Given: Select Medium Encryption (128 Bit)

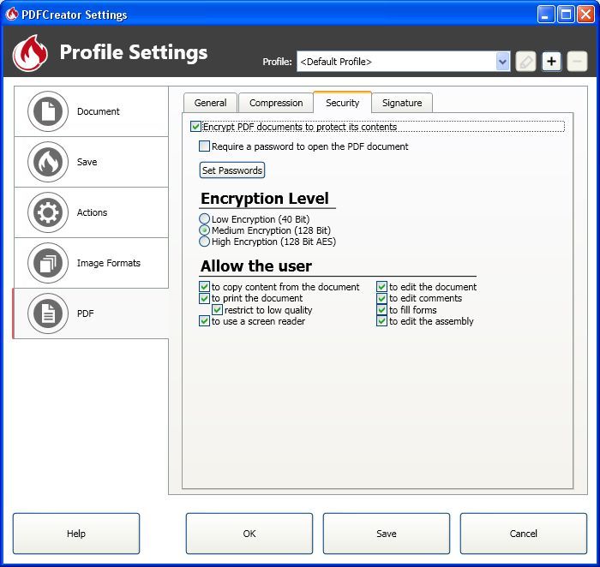Looking at the screenshot, I should pyautogui.click(x=204, y=230).
